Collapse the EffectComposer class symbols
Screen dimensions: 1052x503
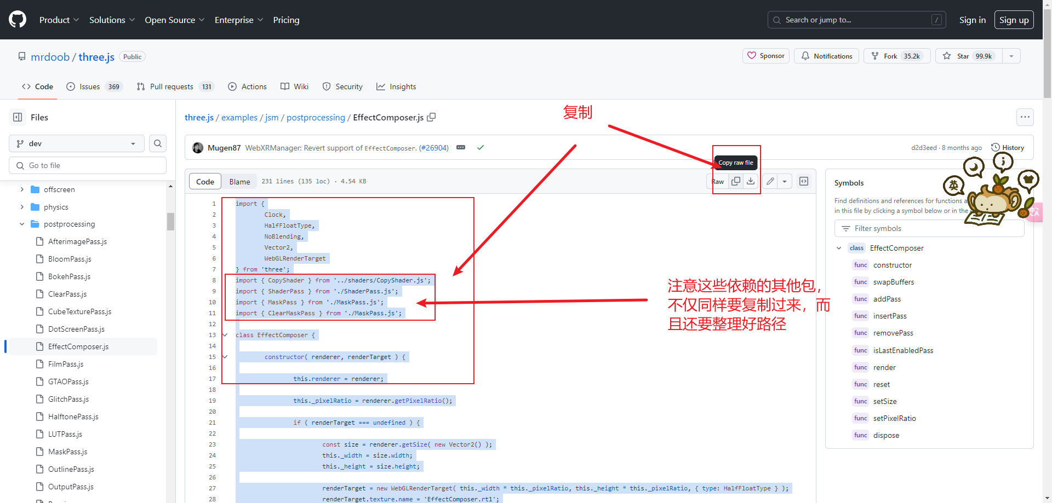839,248
